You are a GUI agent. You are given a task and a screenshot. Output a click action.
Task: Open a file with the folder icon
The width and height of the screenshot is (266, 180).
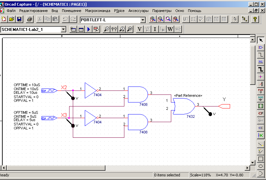12,19
